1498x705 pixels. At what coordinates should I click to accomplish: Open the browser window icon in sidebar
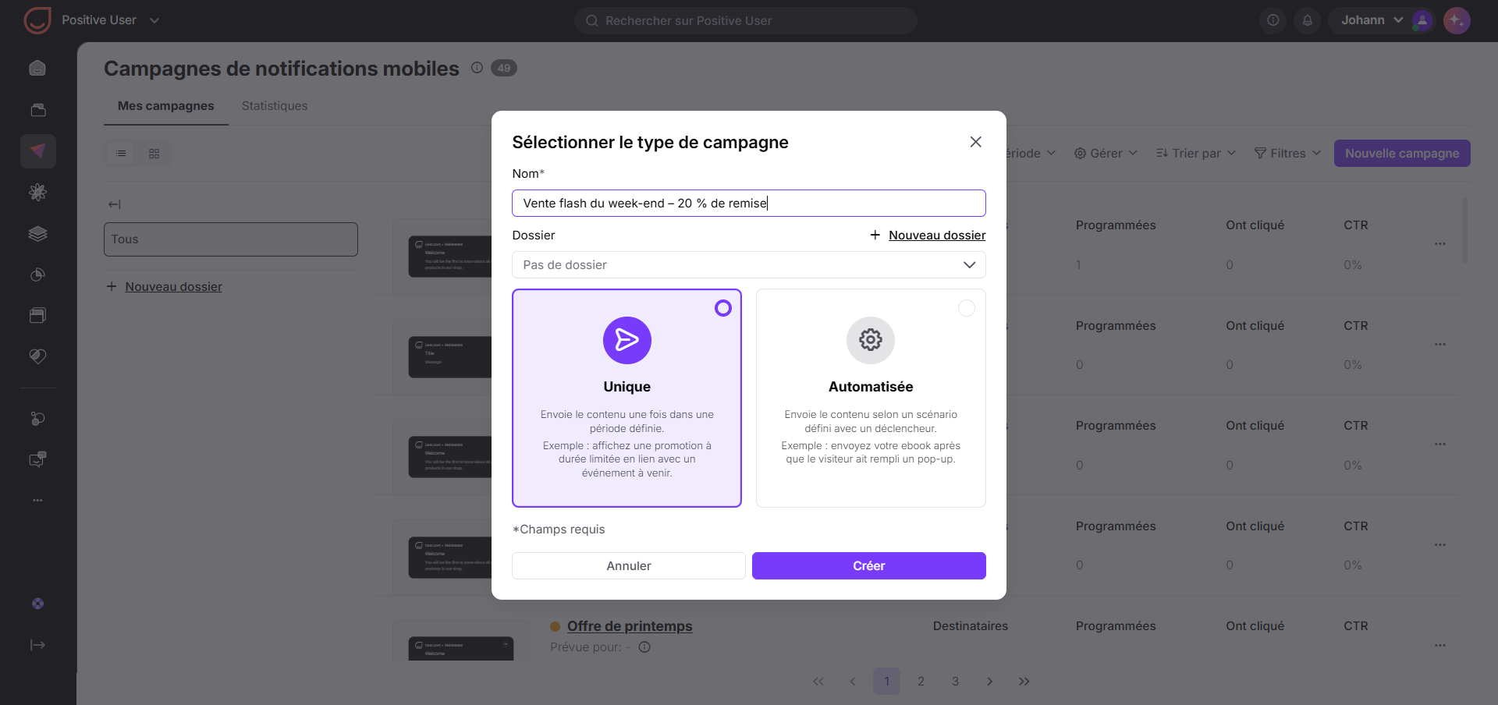click(37, 315)
